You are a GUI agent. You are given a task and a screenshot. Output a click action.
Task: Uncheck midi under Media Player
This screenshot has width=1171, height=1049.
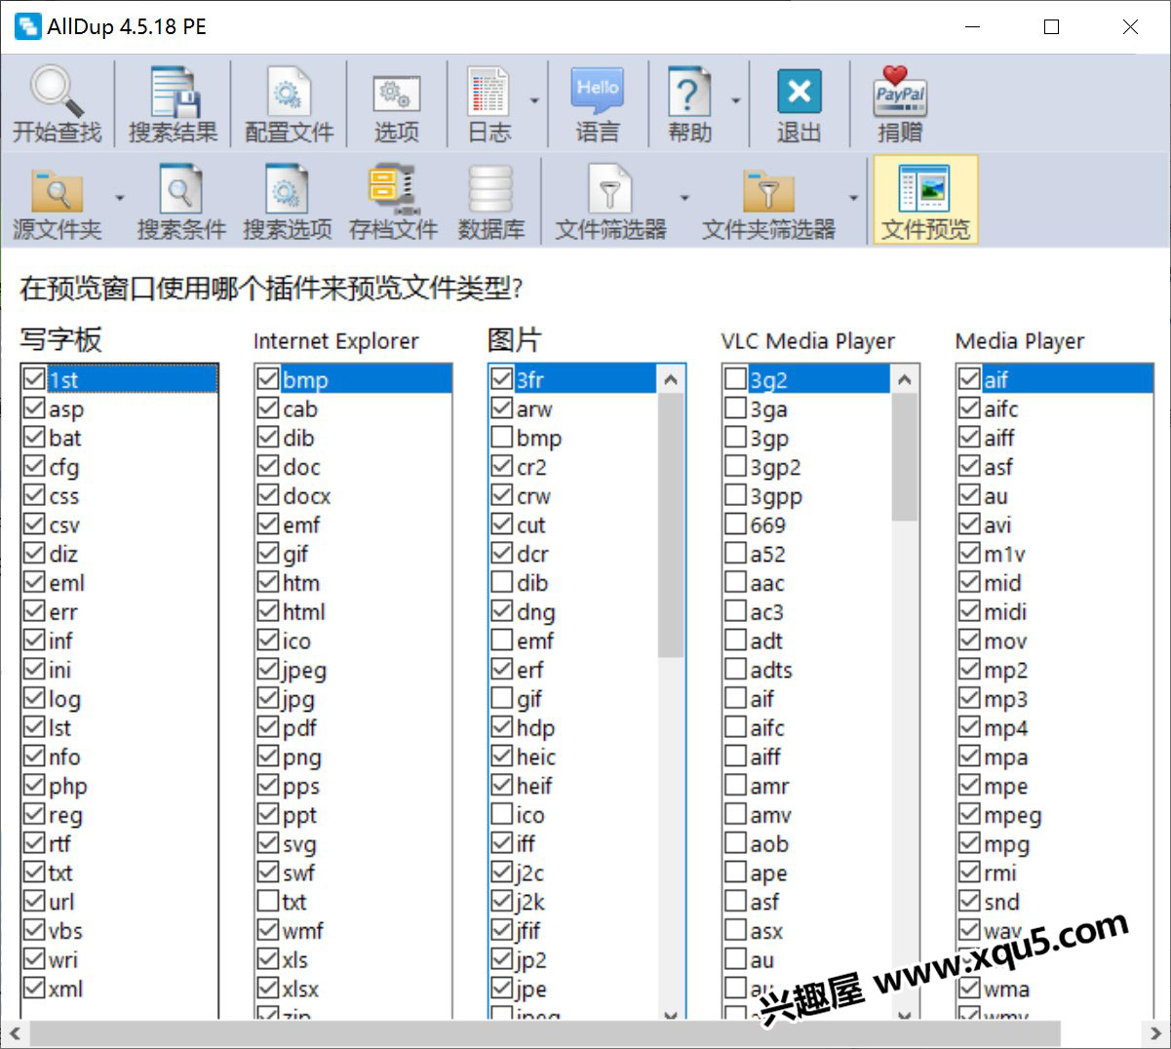pos(970,610)
